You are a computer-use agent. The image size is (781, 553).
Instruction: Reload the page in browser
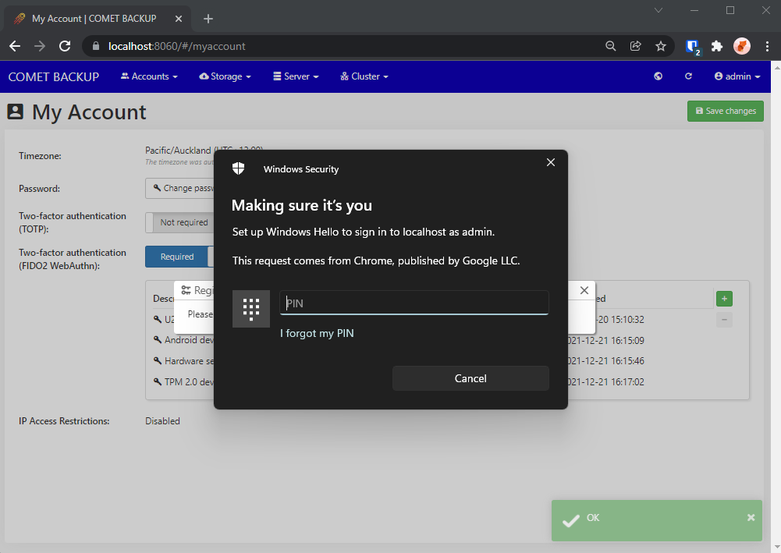(65, 46)
